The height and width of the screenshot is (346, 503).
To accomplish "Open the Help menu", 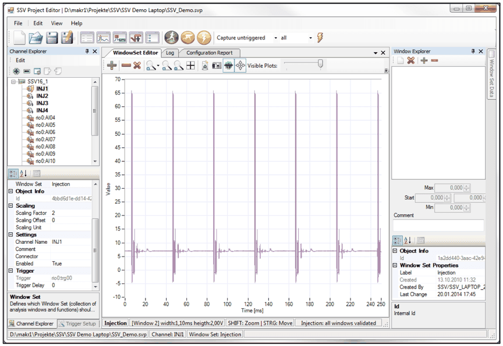I will coord(76,23).
